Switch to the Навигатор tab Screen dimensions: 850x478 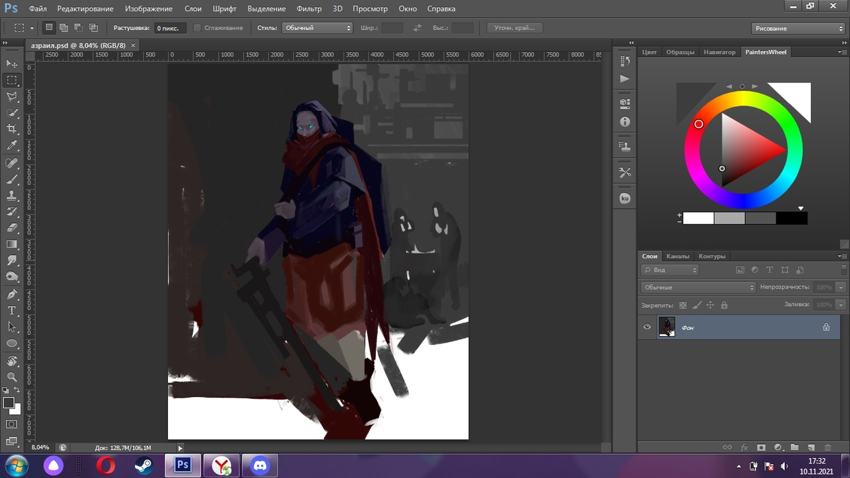pyautogui.click(x=720, y=52)
